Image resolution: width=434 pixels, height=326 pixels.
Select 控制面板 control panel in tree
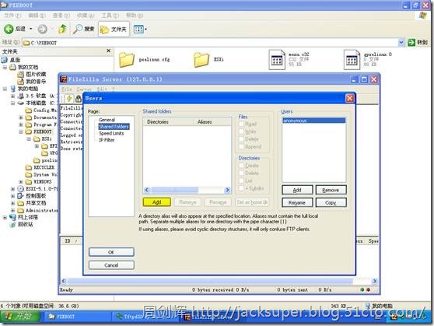coord(36,196)
